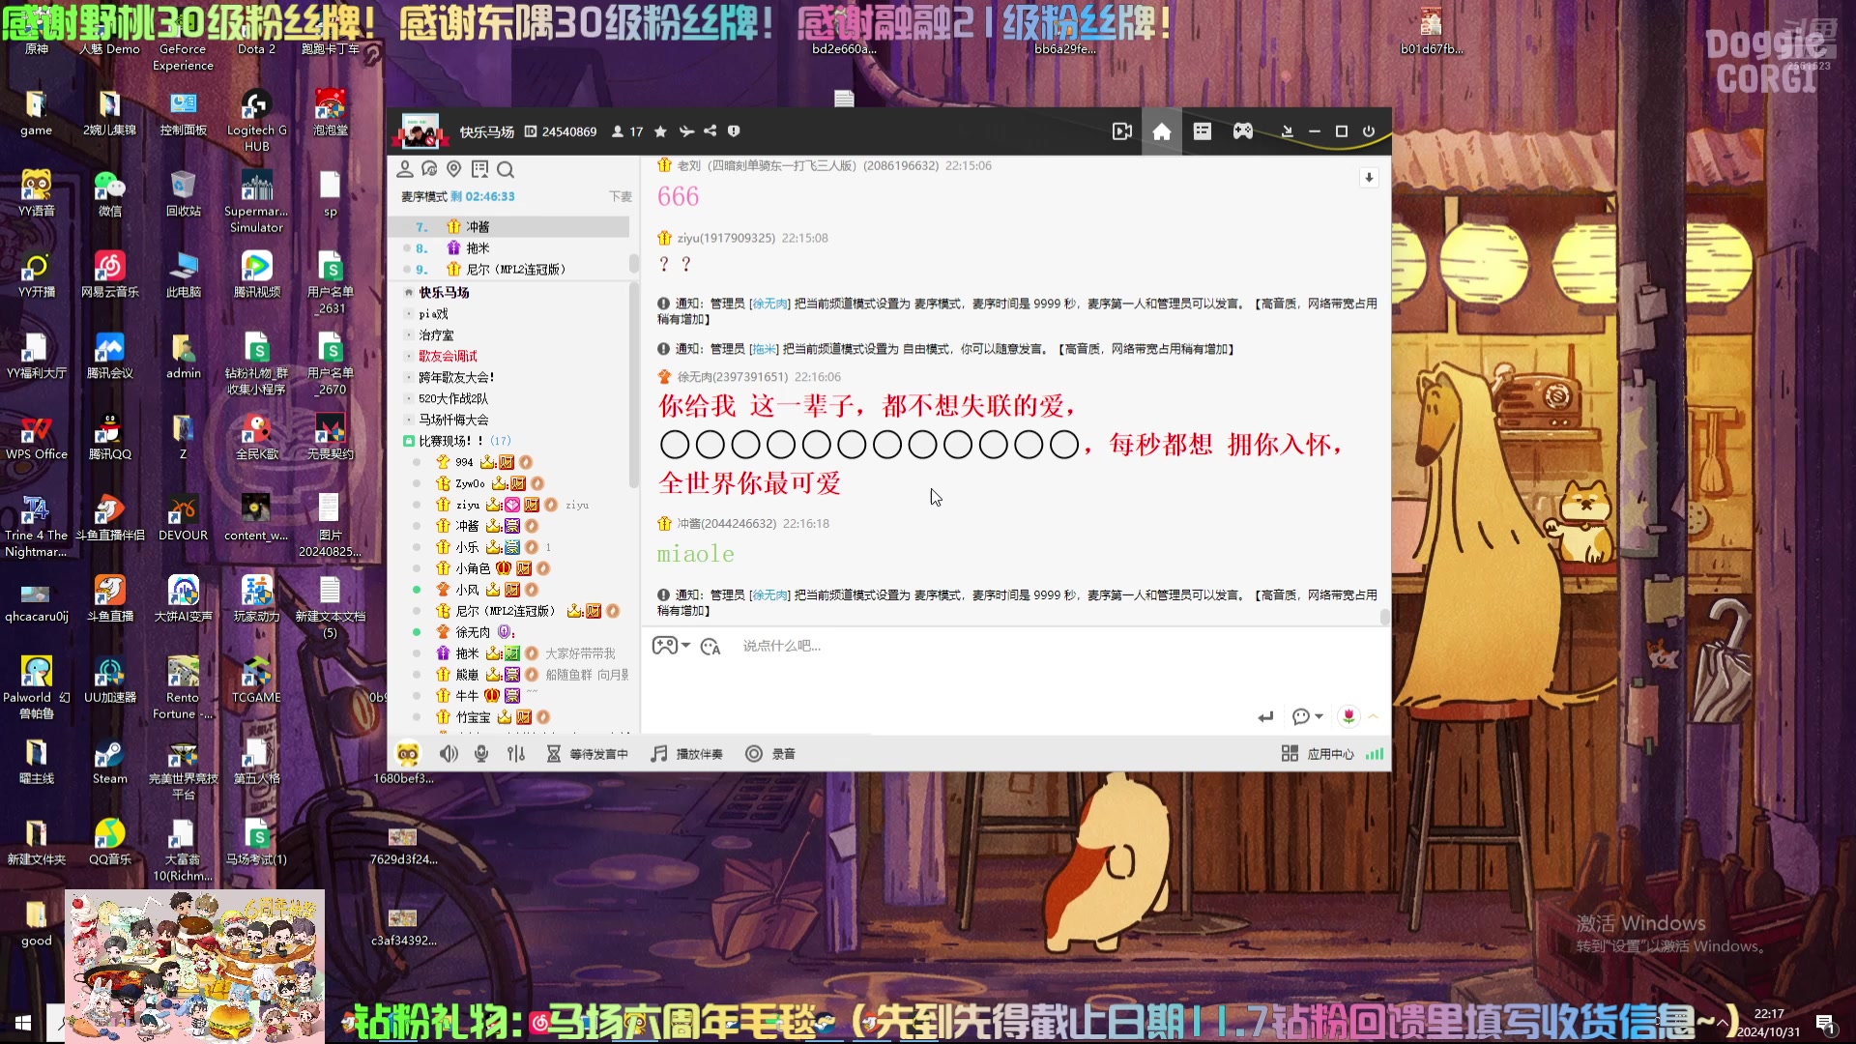Select queue member 8 拖米
This screenshot has width=1856, height=1044.
(509, 247)
